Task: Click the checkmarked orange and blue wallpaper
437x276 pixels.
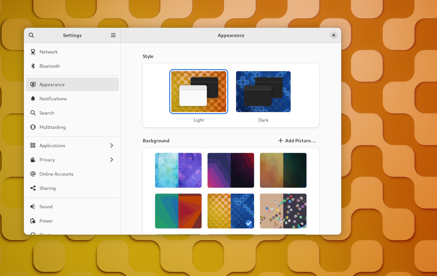Action: click(231, 211)
